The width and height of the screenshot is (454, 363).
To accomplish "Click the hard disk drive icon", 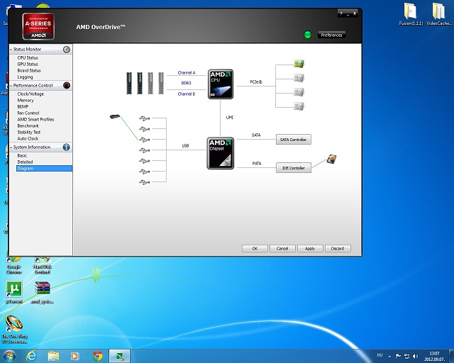I will click(331, 160).
